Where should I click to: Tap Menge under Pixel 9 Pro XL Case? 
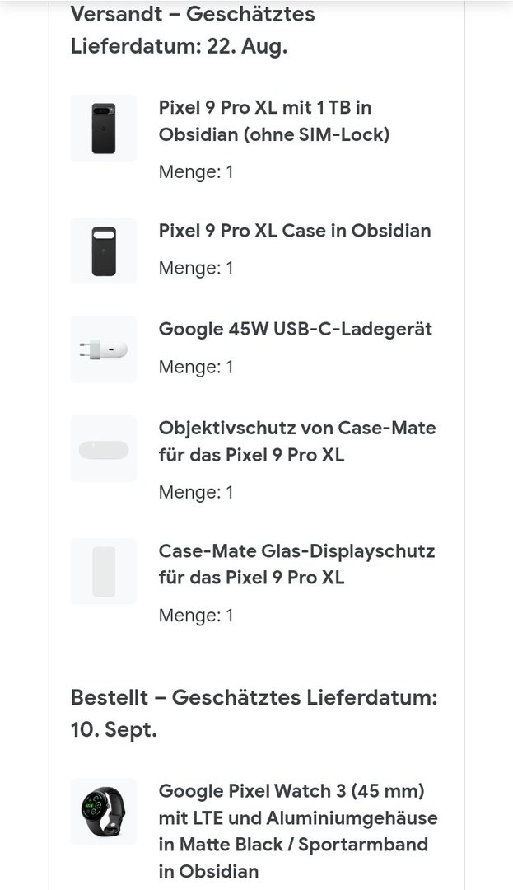pos(196,268)
